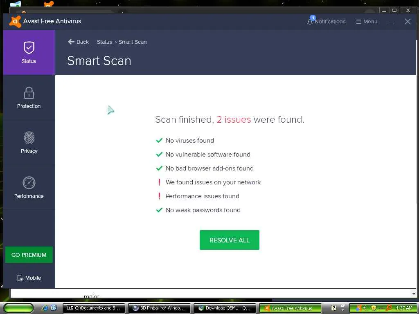Open the Protection section
419x314 pixels.
pyautogui.click(x=29, y=97)
